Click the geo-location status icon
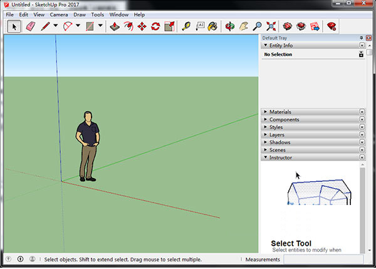 tap(9, 259)
